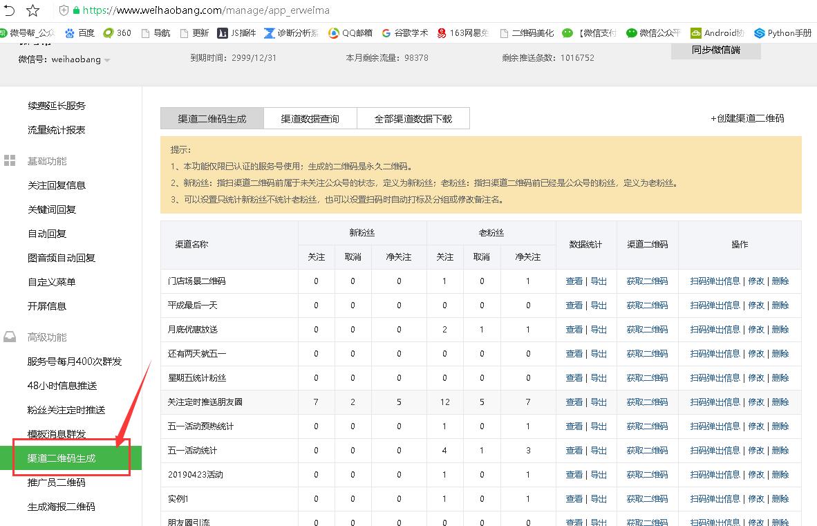817x526 pixels.
Task: Expand the weihaobang account dropdown arrow
Action: click(x=107, y=60)
